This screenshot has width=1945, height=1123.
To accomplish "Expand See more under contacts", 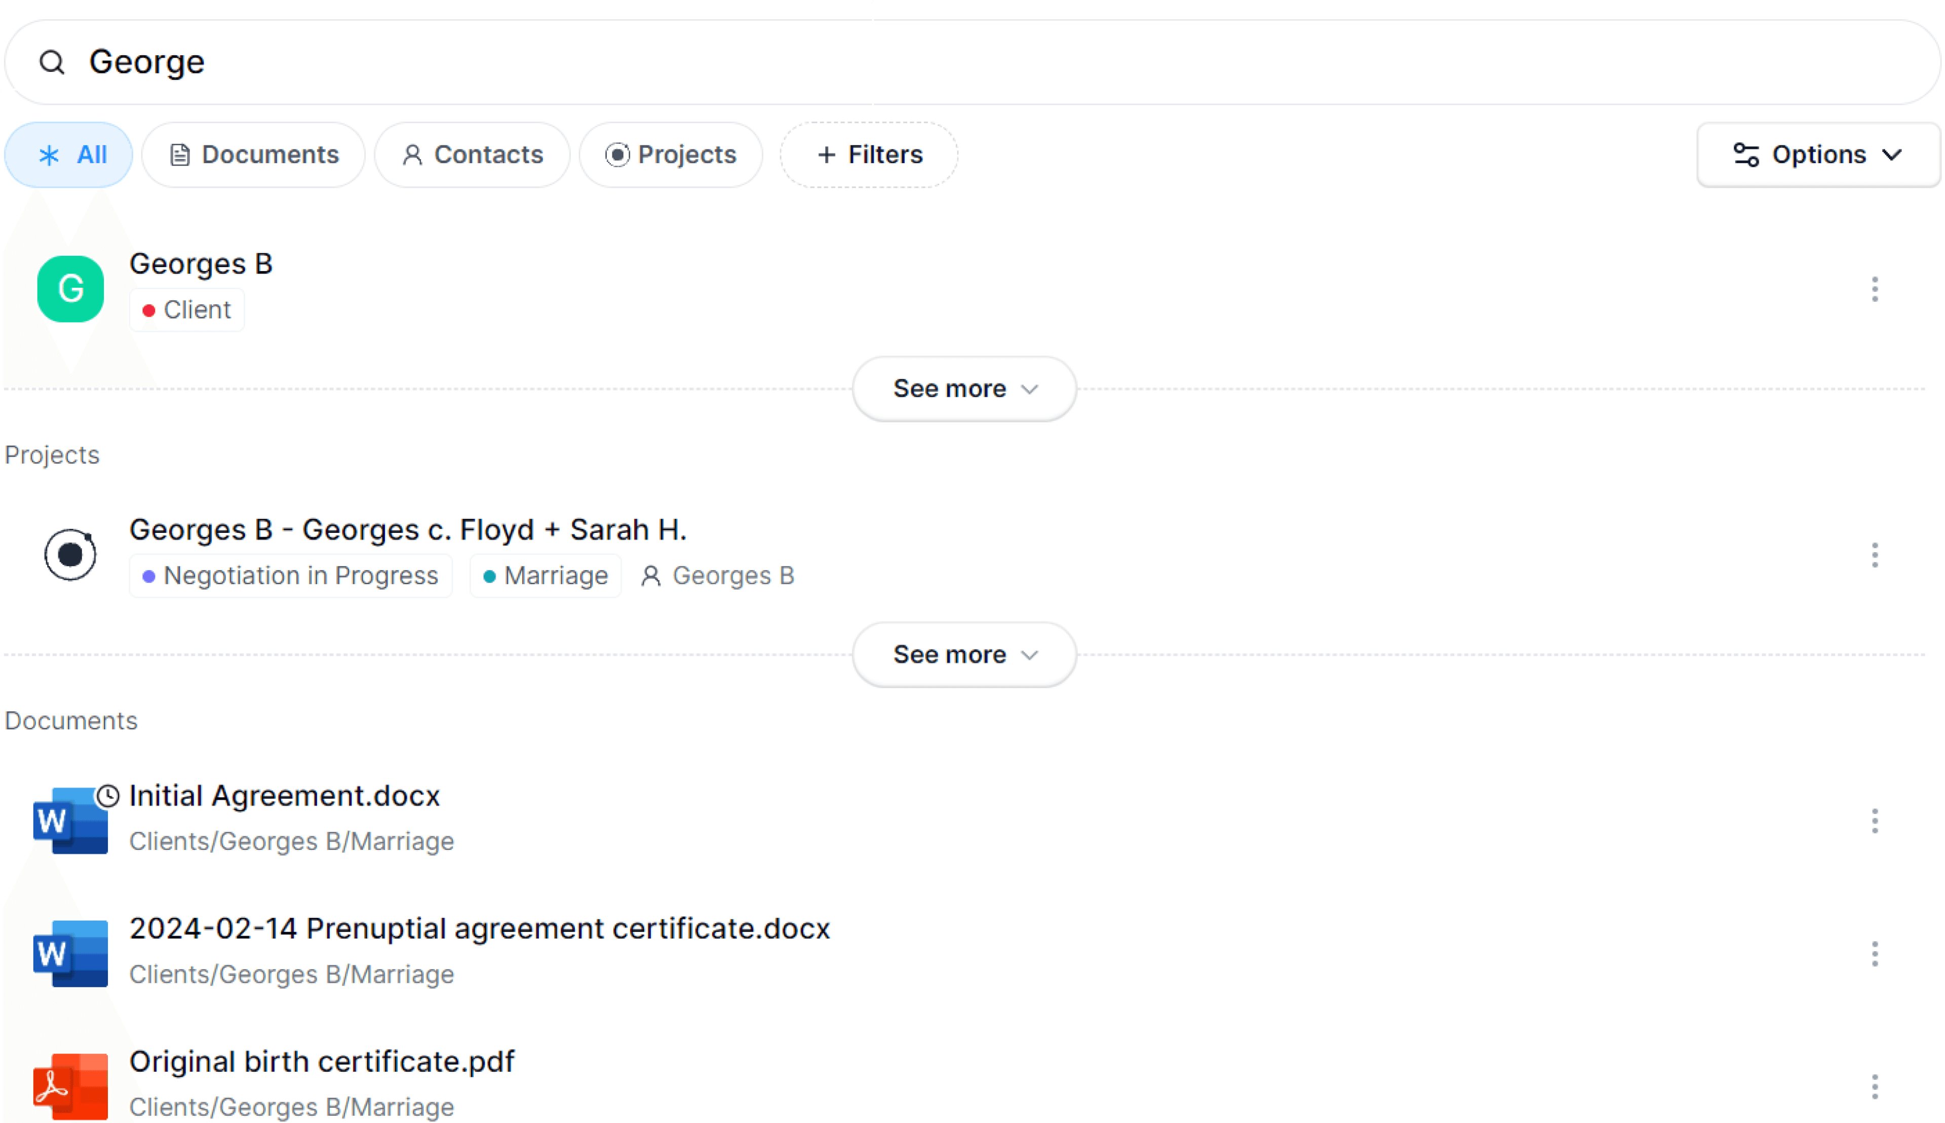I will coord(964,389).
